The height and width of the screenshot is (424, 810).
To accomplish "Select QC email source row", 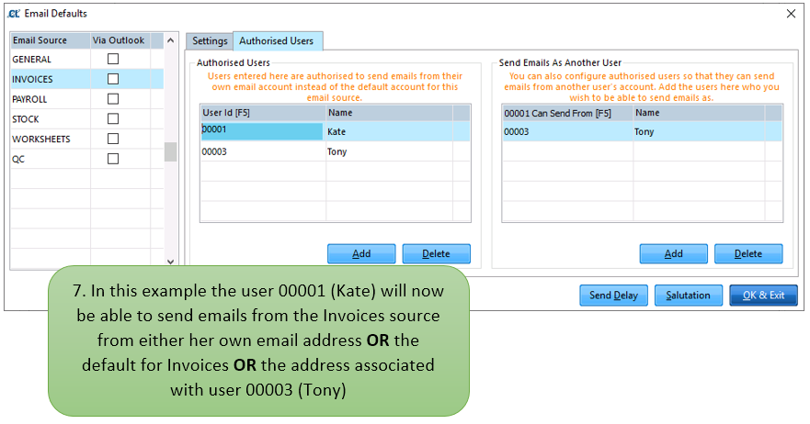I will tap(87, 159).
